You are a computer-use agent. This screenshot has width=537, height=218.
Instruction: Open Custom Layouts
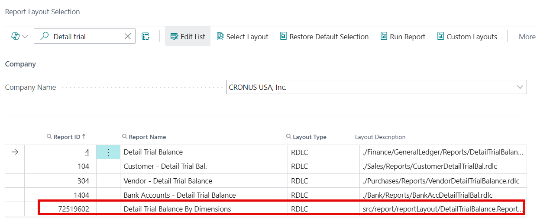467,37
